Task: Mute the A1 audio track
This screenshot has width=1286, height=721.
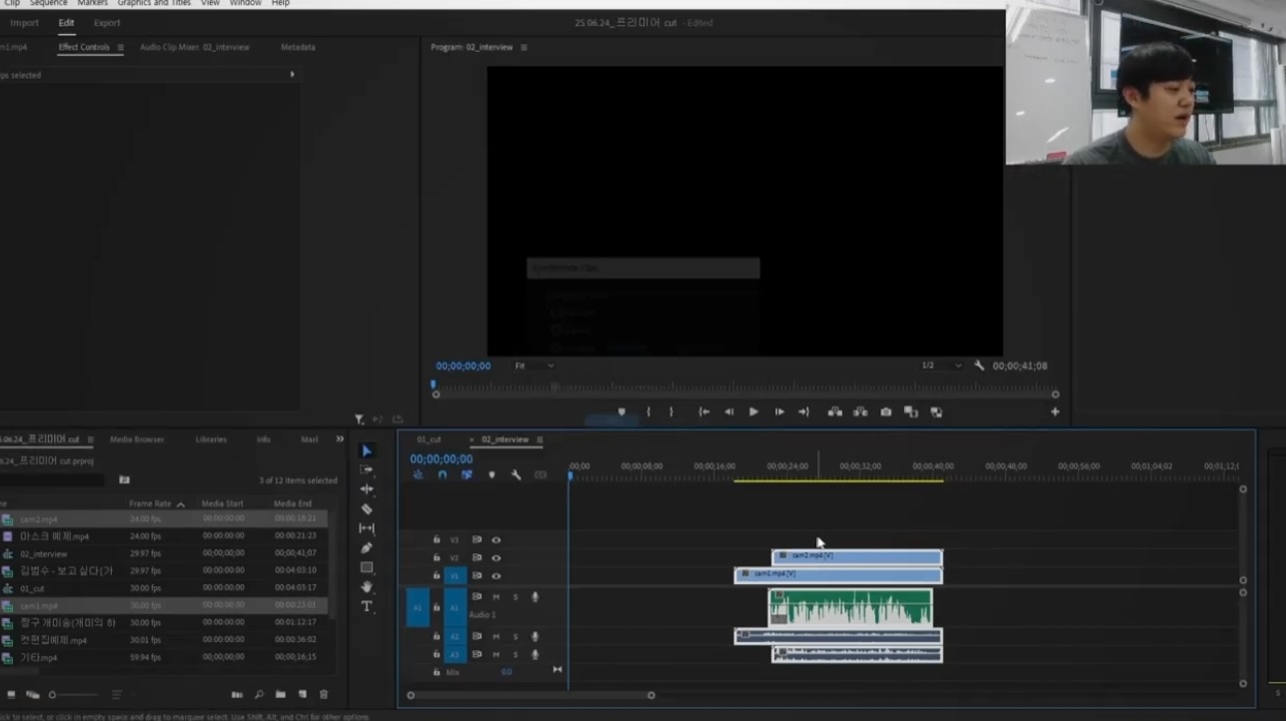Action: (496, 597)
